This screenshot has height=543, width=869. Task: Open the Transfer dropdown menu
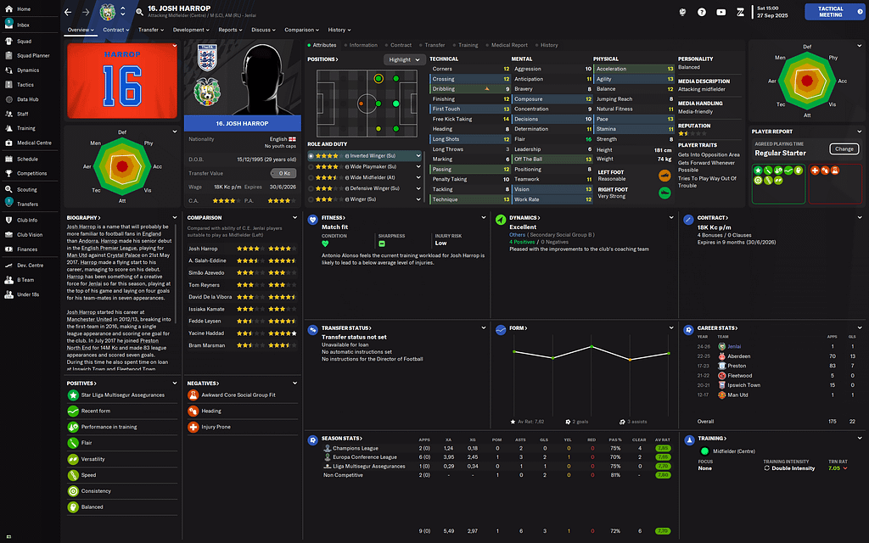[x=152, y=30]
